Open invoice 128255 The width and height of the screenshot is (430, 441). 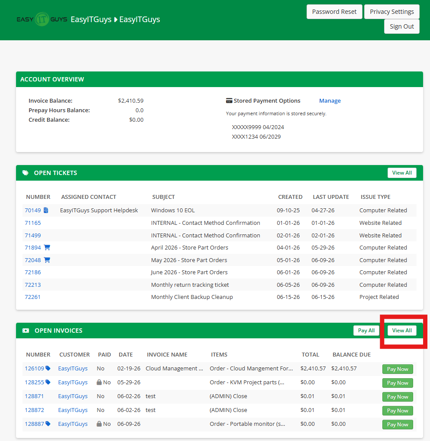(x=34, y=382)
